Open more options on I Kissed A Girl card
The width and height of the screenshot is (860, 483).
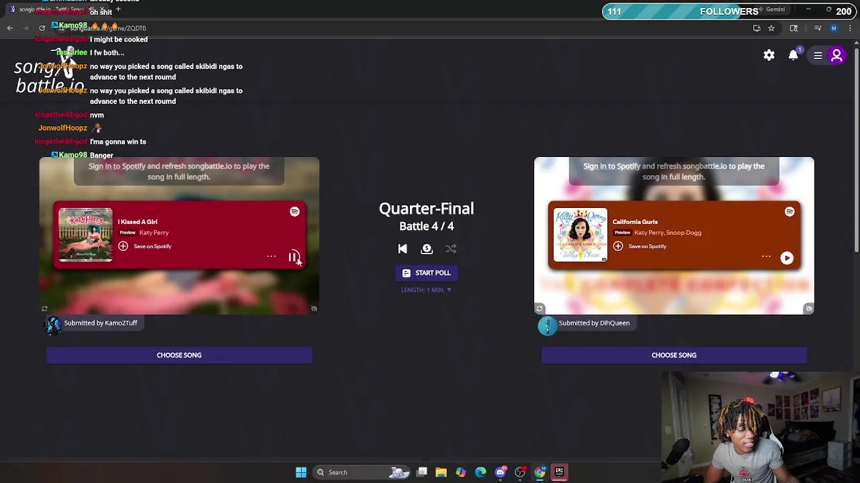(x=271, y=256)
